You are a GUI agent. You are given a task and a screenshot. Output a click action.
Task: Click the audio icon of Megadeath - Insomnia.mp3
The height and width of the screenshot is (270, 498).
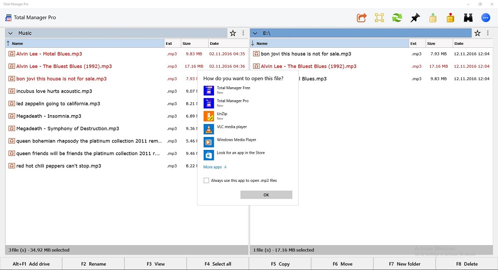(11, 116)
